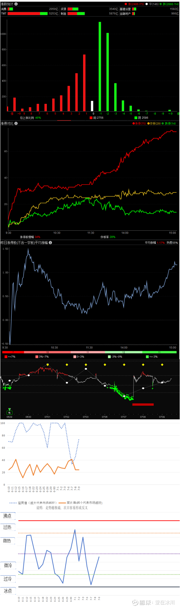The image size is (180, 608).
Task: Select the TMT sector bar
Action: coord(28,14)
